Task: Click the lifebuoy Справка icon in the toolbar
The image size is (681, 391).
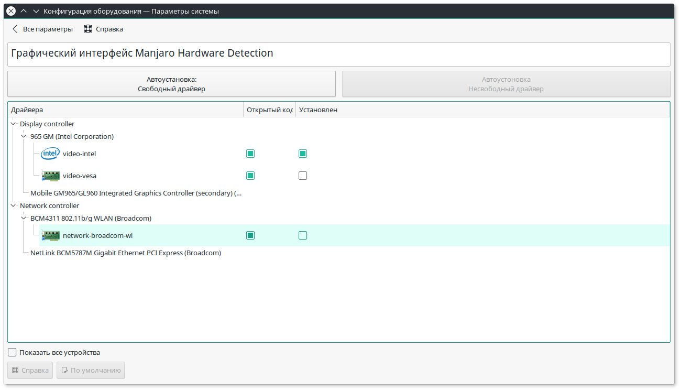Action: click(x=88, y=29)
